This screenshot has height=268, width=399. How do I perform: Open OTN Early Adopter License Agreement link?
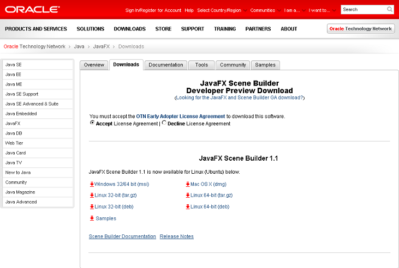[181, 117]
